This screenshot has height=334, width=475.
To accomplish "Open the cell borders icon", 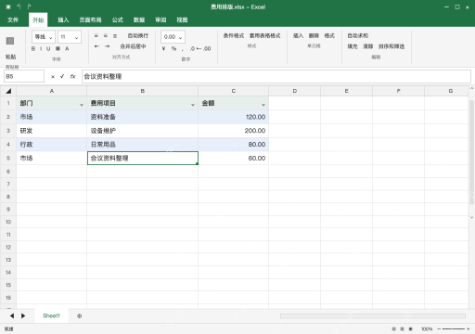I will tap(58, 48).
